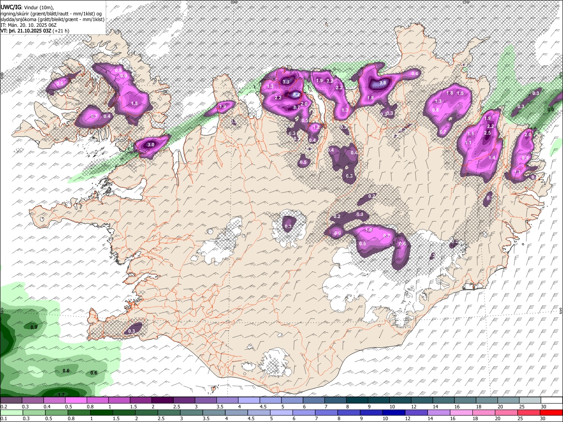Click the "(+21 h)" forecast offset
The image size is (563, 422).
coord(61,31)
